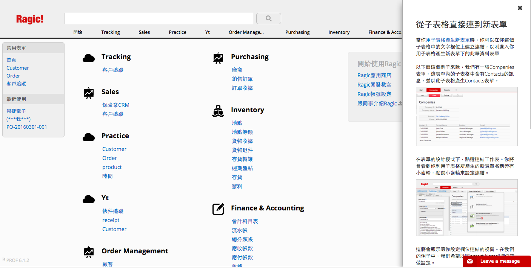Open the Order Manage... tab
531x268 pixels.
246,32
